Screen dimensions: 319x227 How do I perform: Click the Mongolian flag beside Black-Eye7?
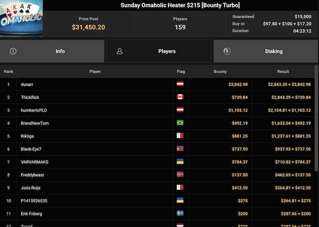coord(180,149)
